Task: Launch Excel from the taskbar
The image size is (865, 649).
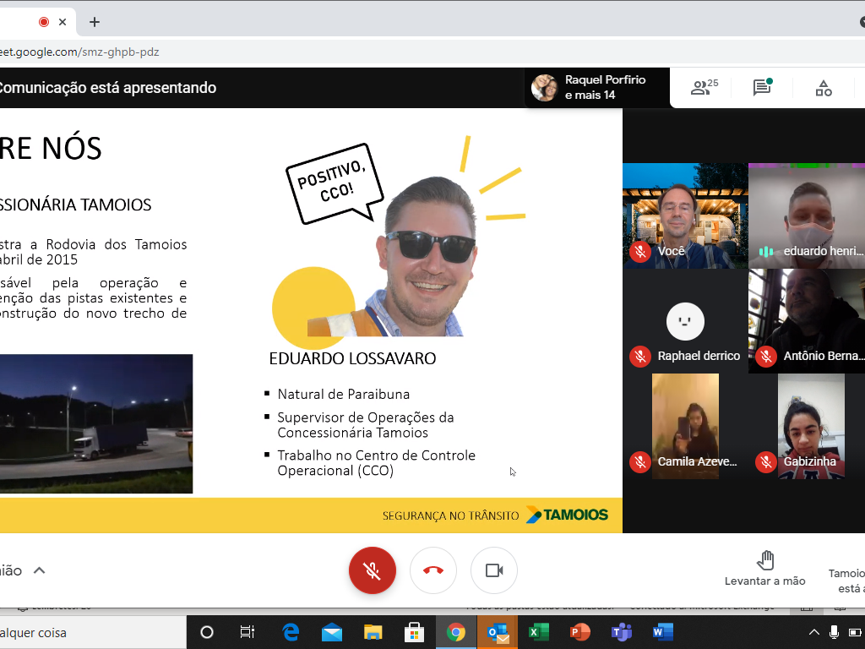Action: [x=538, y=632]
